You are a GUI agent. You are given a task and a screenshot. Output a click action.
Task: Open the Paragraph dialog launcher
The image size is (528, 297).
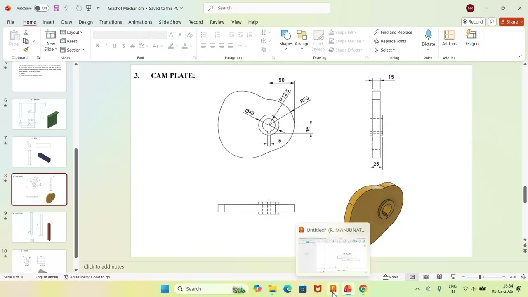click(273, 58)
